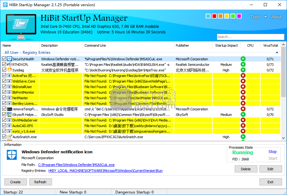
Task: Click the ActiveFax row file icon
Action: [10, 75]
